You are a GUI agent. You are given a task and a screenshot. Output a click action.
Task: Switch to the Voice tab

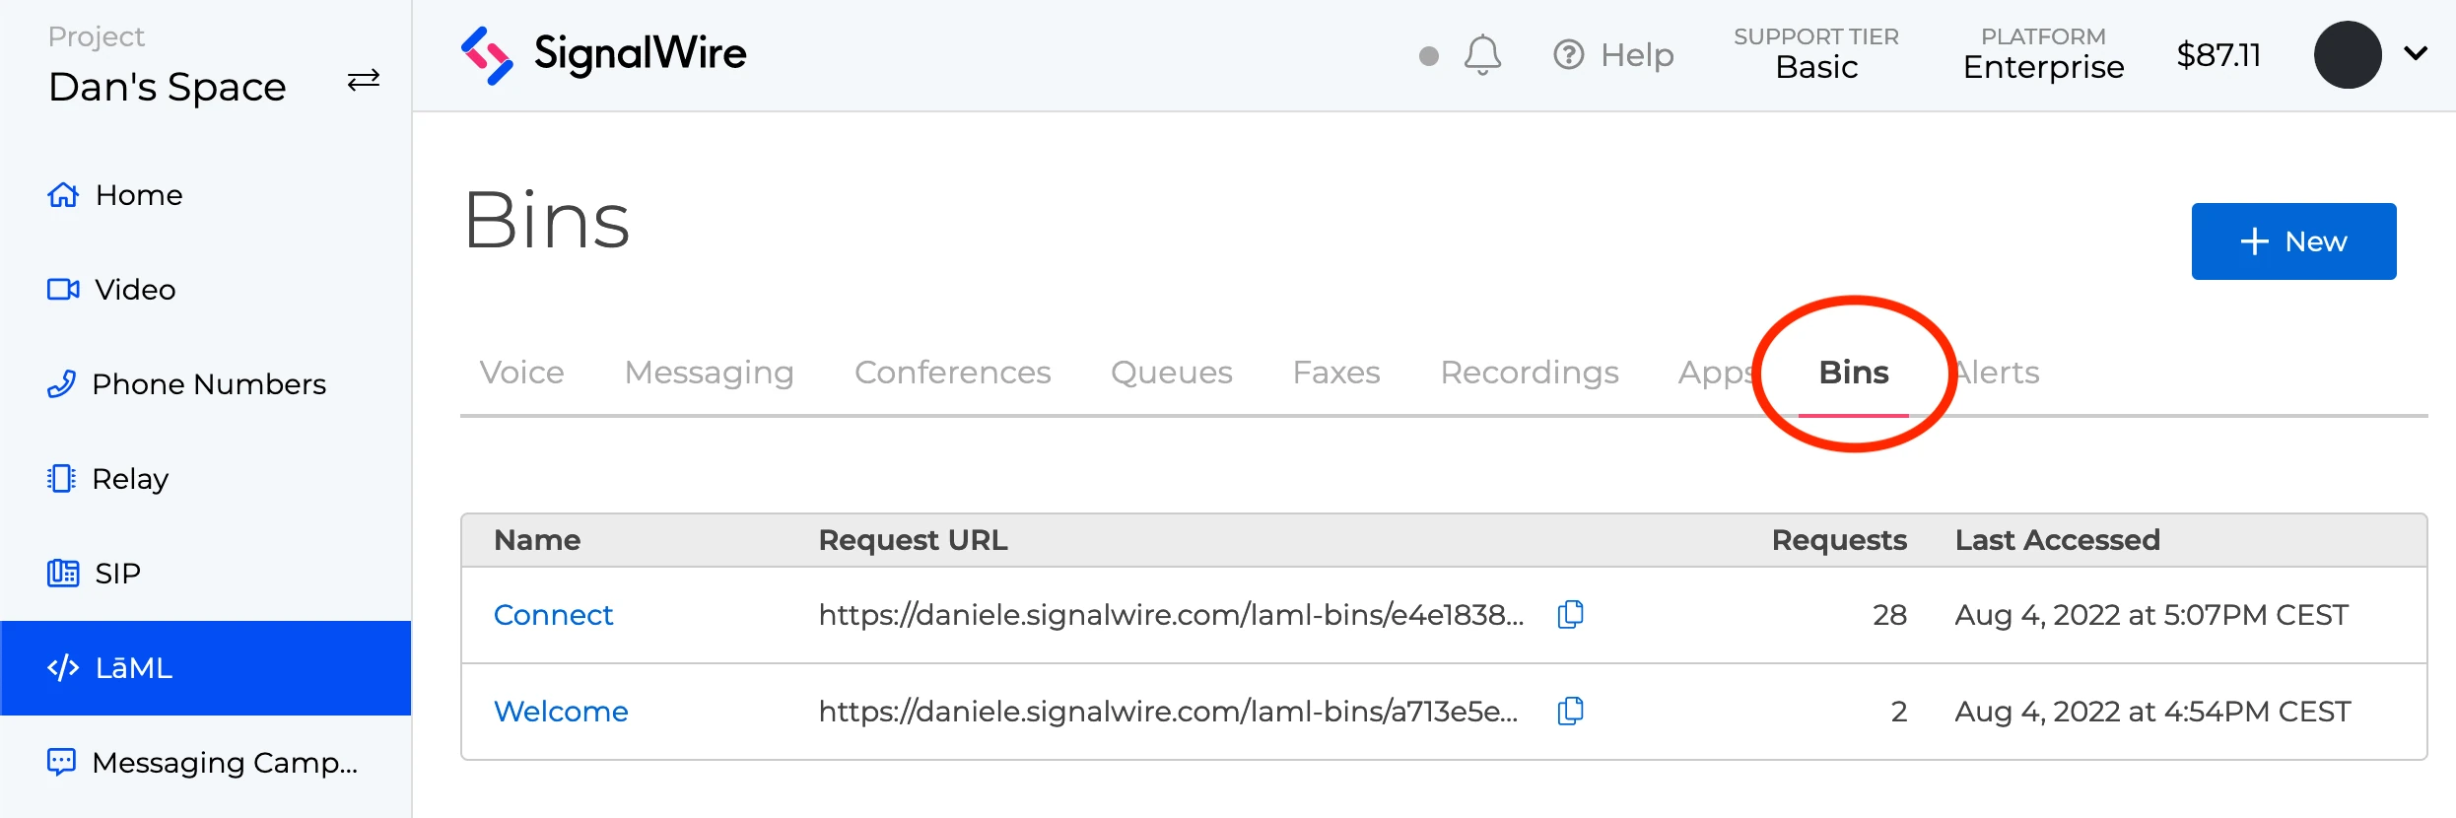521,373
